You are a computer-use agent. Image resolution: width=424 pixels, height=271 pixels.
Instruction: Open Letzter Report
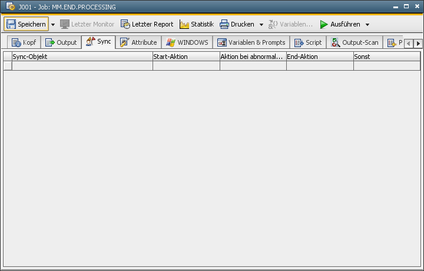point(147,24)
